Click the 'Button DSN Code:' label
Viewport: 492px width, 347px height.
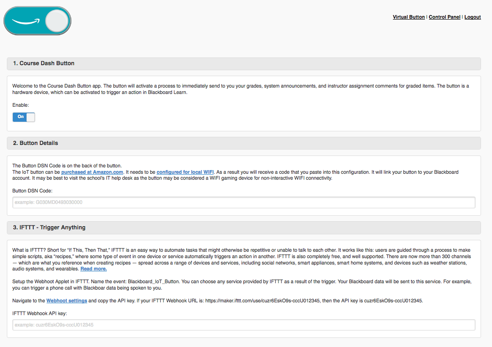pyautogui.click(x=32, y=191)
